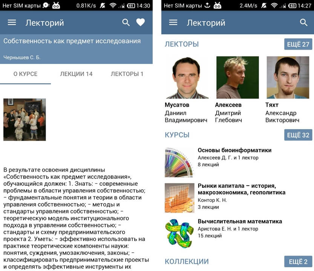Expand lecturers list with ЕЩЁ 27

point(298,44)
